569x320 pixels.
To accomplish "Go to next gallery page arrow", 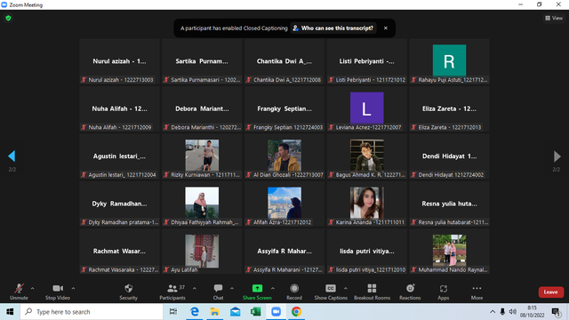I will coord(557,156).
